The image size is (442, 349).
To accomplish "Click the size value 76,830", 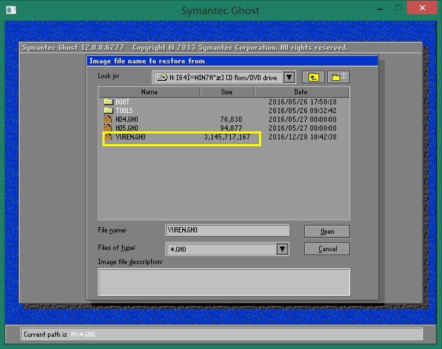I will 231,119.
